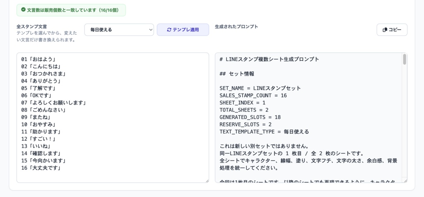Image resolution: width=424 pixels, height=197 pixels.
Task: Click line 10「おやすみ」
Action: [38, 124]
